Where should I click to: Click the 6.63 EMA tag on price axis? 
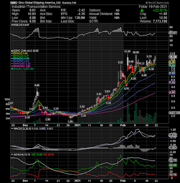pos(172,73)
